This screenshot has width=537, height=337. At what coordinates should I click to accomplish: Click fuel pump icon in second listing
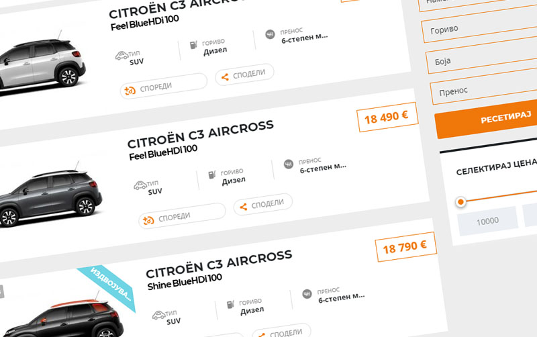tap(212, 175)
